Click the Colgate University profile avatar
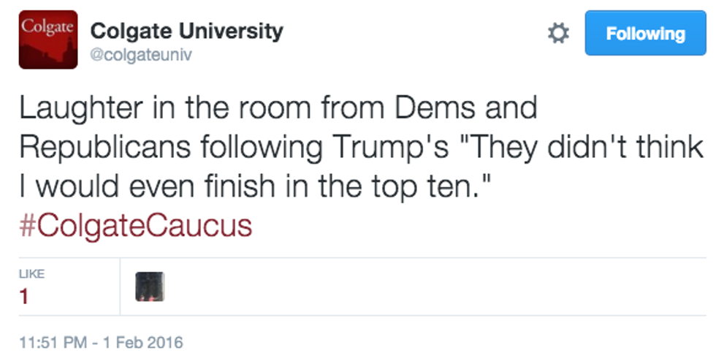 click(x=48, y=39)
